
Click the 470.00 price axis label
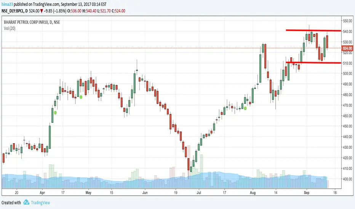click(347, 105)
